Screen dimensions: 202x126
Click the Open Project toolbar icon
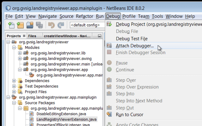30,25
